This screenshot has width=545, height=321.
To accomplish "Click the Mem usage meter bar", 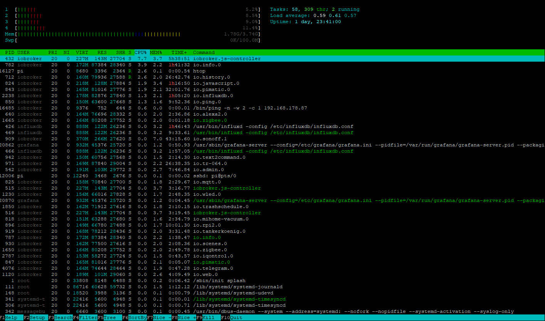I will point(133,34).
